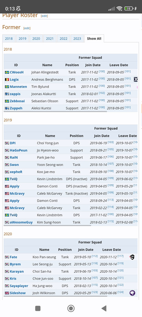The height and width of the screenshot is (317, 142).
Task: Open the team logo icon in Sideshow's row
Action: [132, 293]
